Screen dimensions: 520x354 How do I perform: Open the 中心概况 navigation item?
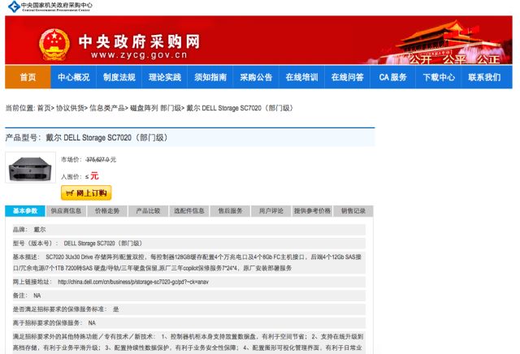[74, 77]
